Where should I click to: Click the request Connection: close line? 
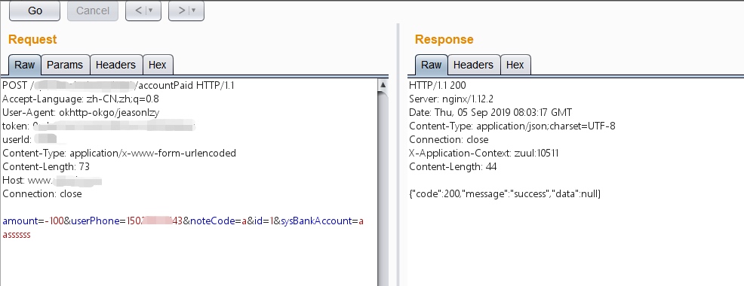pos(42,193)
